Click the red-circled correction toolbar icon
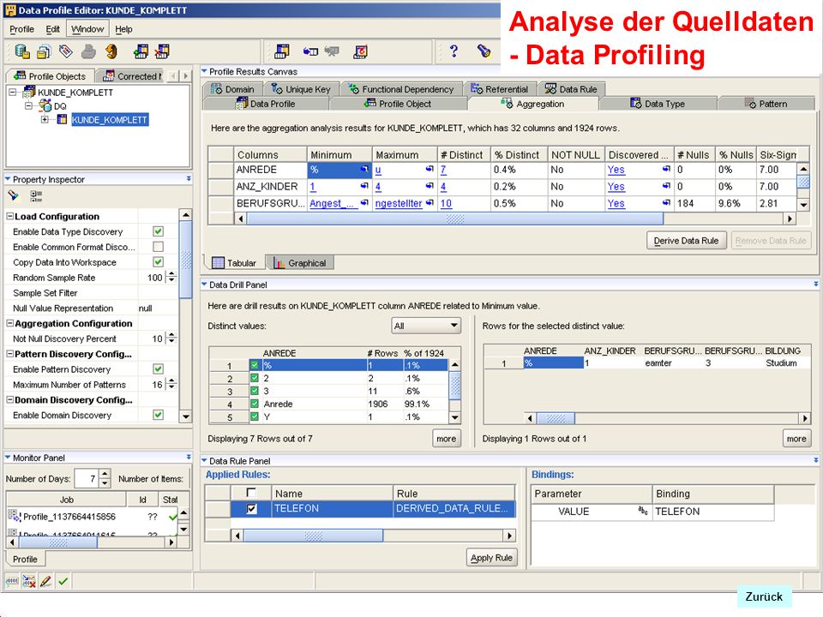The height and width of the screenshot is (617, 823). (361, 51)
